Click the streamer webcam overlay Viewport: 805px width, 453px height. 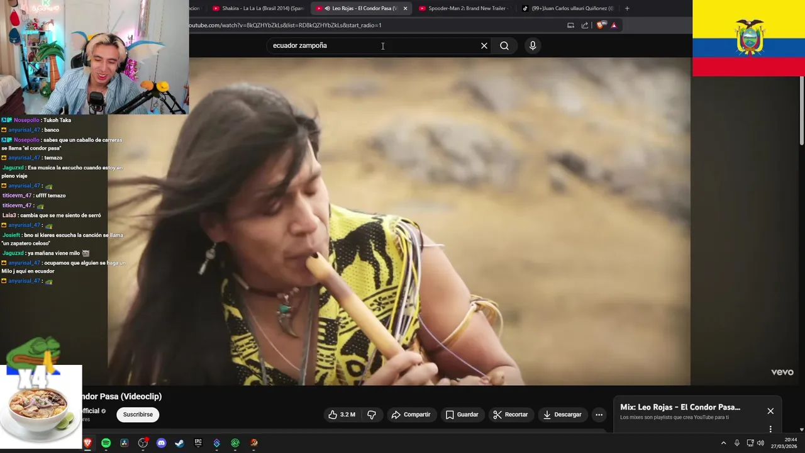[x=94, y=57]
